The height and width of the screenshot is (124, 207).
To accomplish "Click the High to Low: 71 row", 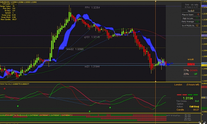I will 191,18.
